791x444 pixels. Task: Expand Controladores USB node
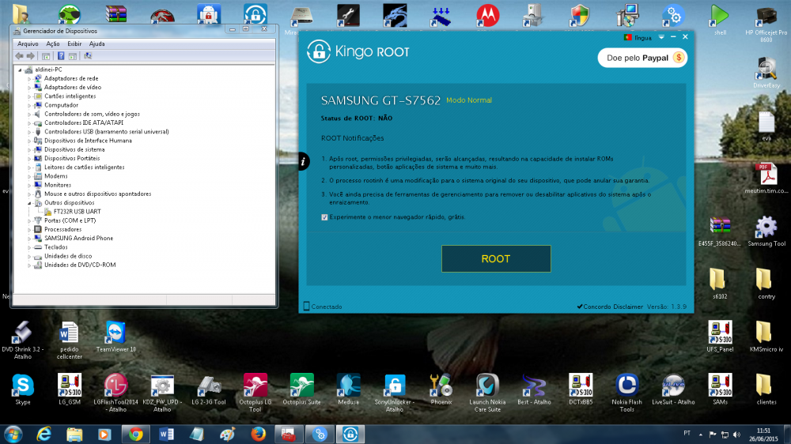click(29, 132)
